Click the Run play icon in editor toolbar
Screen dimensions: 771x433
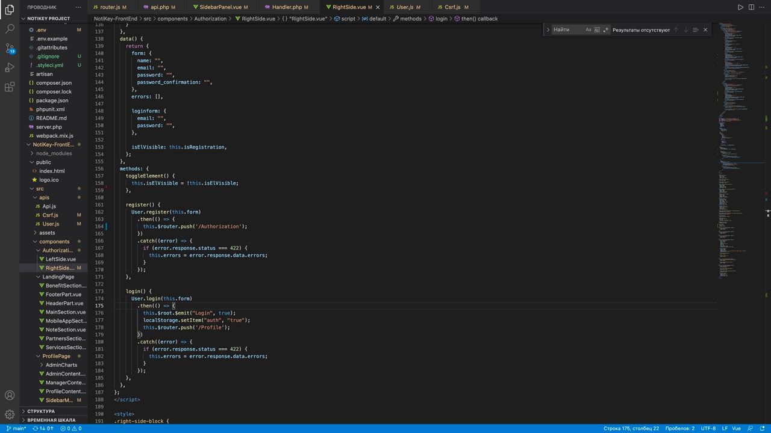[x=740, y=7]
